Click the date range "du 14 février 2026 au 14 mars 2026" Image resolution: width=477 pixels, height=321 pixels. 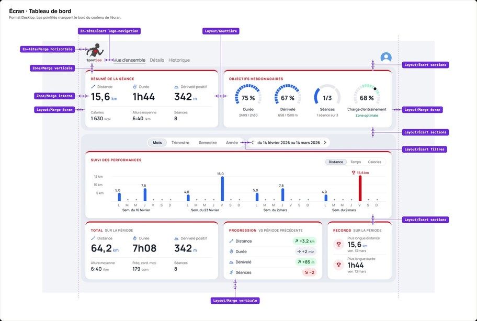click(289, 143)
